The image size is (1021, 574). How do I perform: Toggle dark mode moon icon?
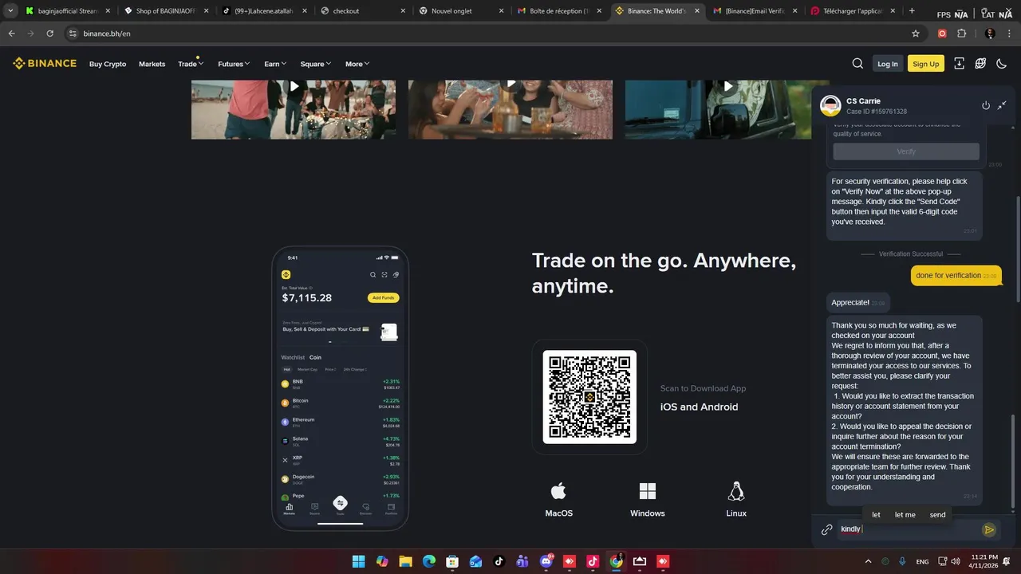[x=1002, y=64]
